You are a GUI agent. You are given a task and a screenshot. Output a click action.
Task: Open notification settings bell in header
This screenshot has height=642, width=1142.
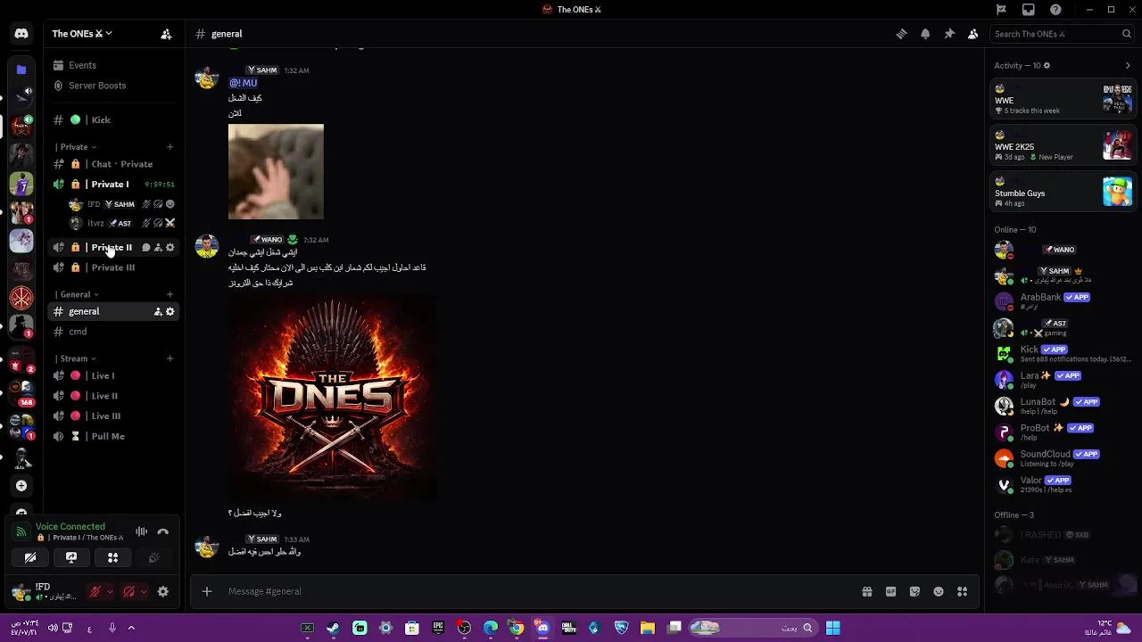pyautogui.click(x=925, y=34)
